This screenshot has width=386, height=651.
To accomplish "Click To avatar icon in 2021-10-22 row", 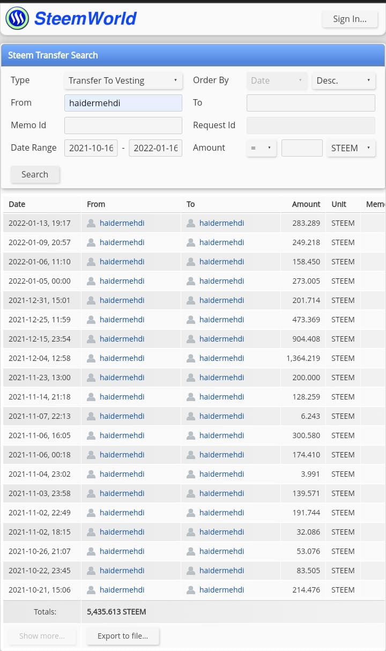I will (191, 571).
